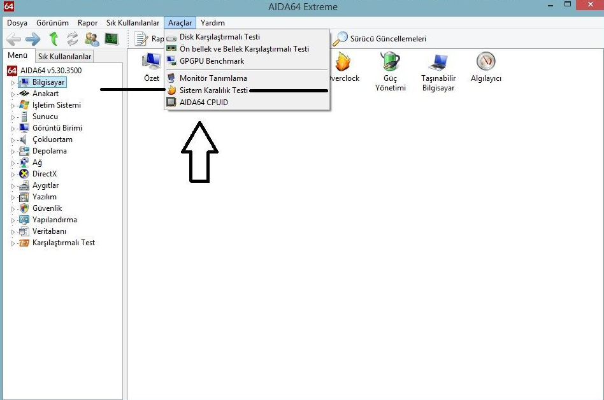Click the Aygıtlar devices icon
The height and width of the screenshot is (400, 604).
(24, 185)
